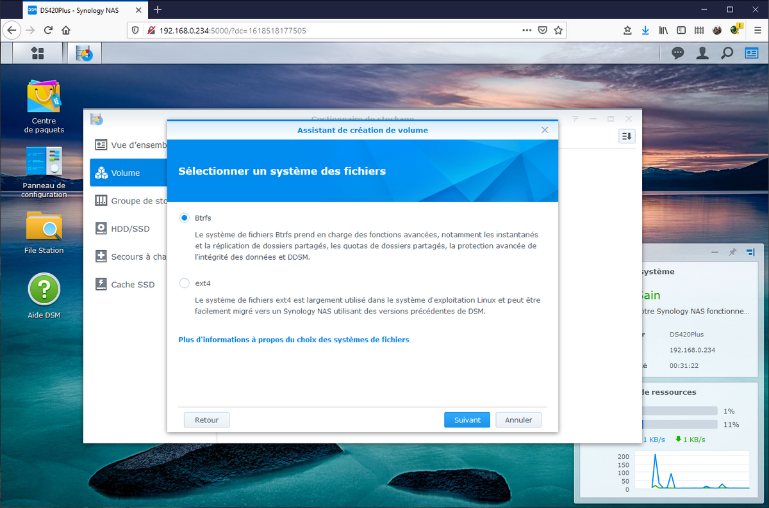The image size is (769, 508).
Task: Open Cache SSD sidebar section
Action: coord(128,284)
